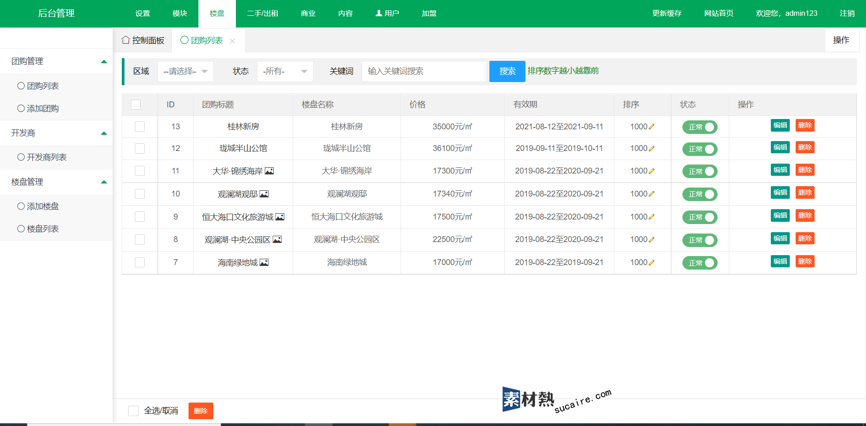Tick the 全选/取消 checkbox at bottom
Image resolution: width=866 pixels, height=426 pixels.
coord(133,411)
